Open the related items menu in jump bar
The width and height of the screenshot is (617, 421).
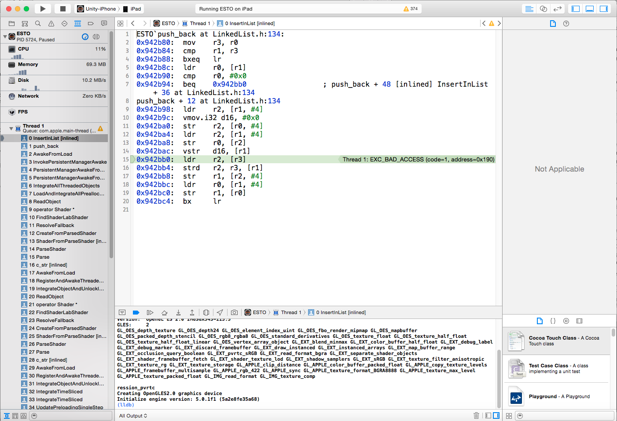pyautogui.click(x=121, y=23)
